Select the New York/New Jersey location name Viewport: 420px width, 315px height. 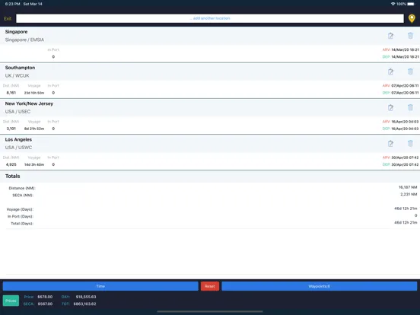click(x=29, y=103)
